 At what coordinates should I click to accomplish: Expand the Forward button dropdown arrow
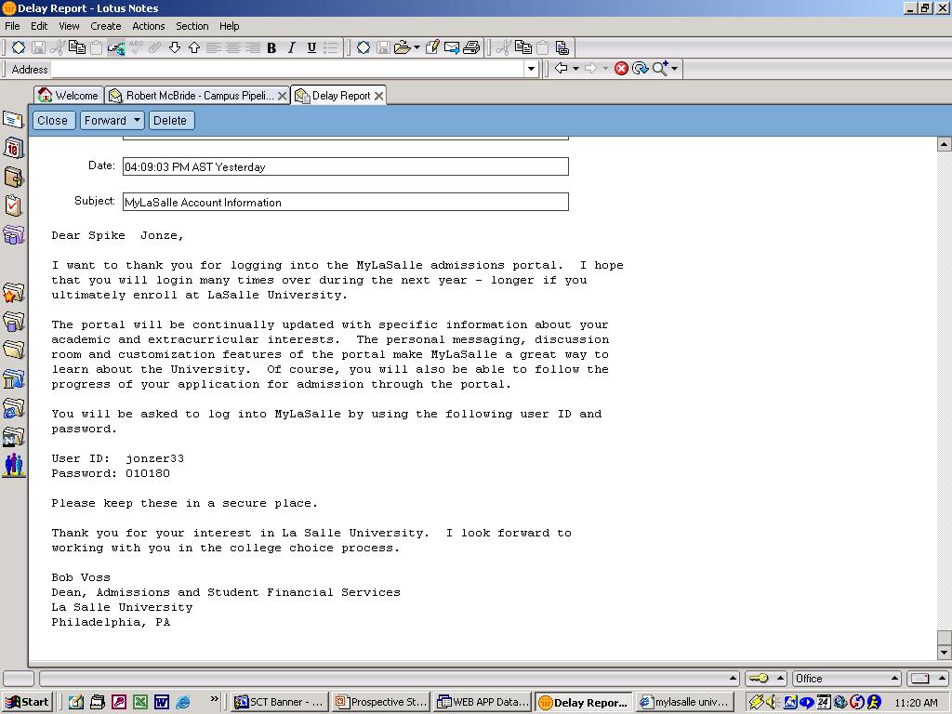(x=138, y=120)
